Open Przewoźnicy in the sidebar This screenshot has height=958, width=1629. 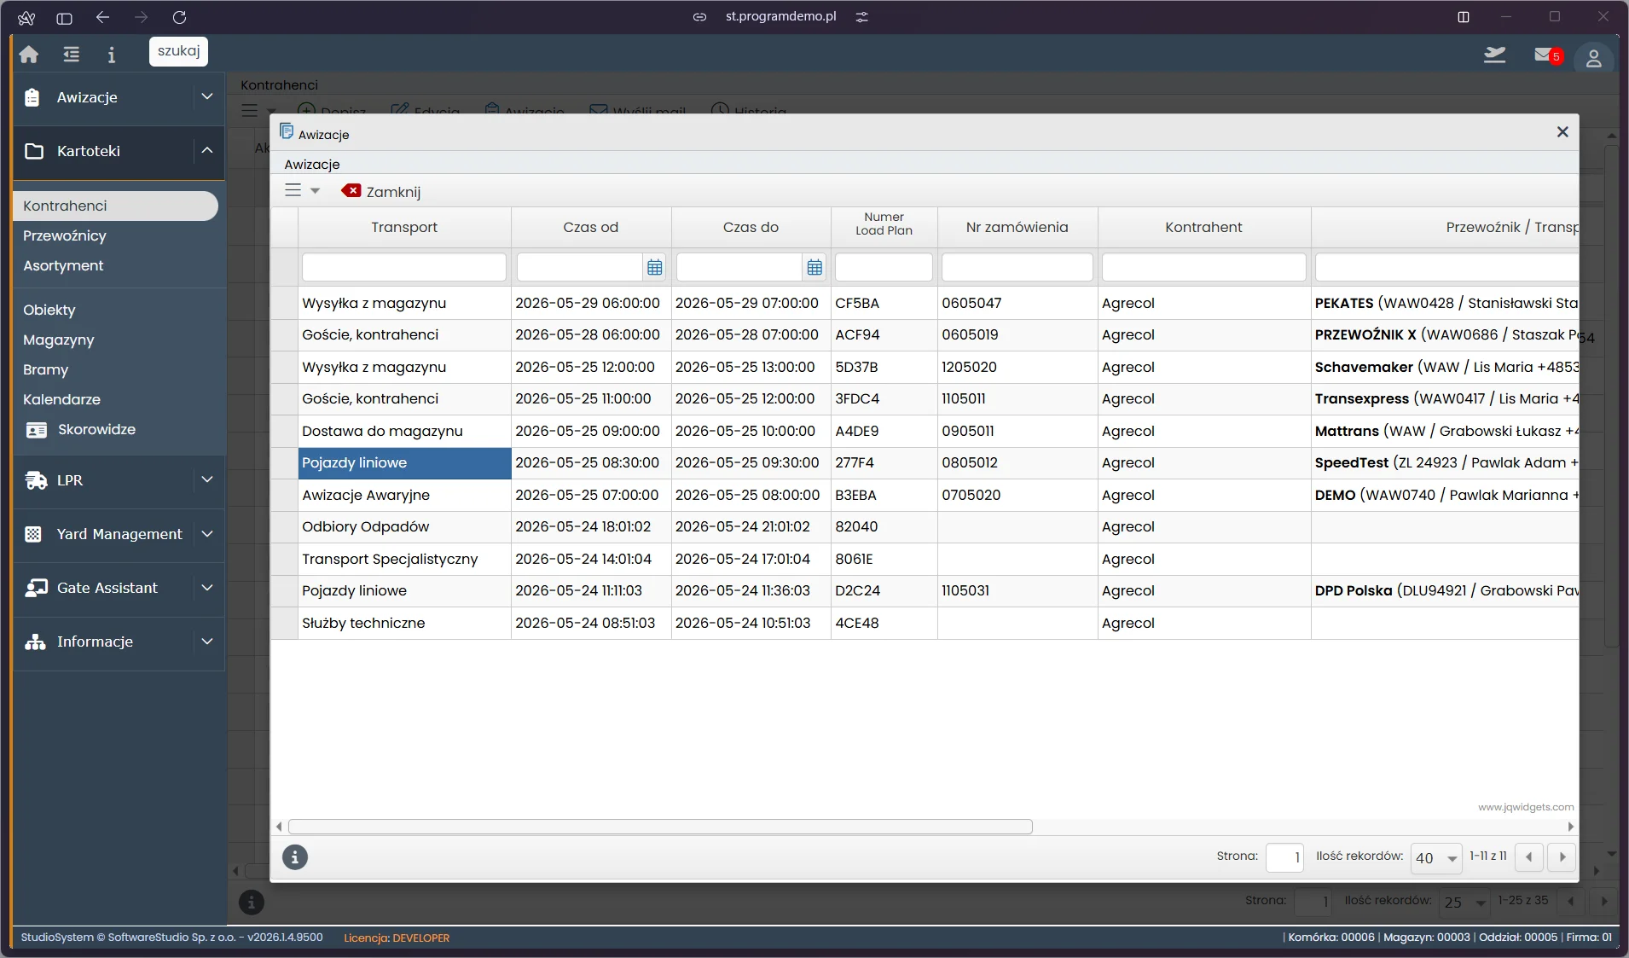click(x=65, y=235)
